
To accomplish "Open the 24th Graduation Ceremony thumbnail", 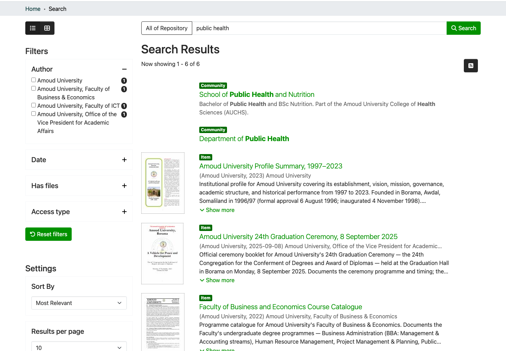I will 162,253.
